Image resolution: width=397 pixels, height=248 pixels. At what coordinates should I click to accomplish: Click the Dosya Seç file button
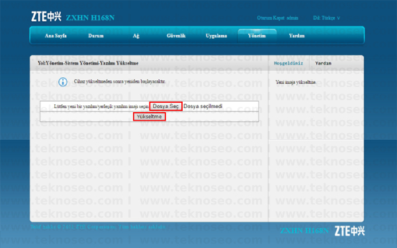point(166,106)
